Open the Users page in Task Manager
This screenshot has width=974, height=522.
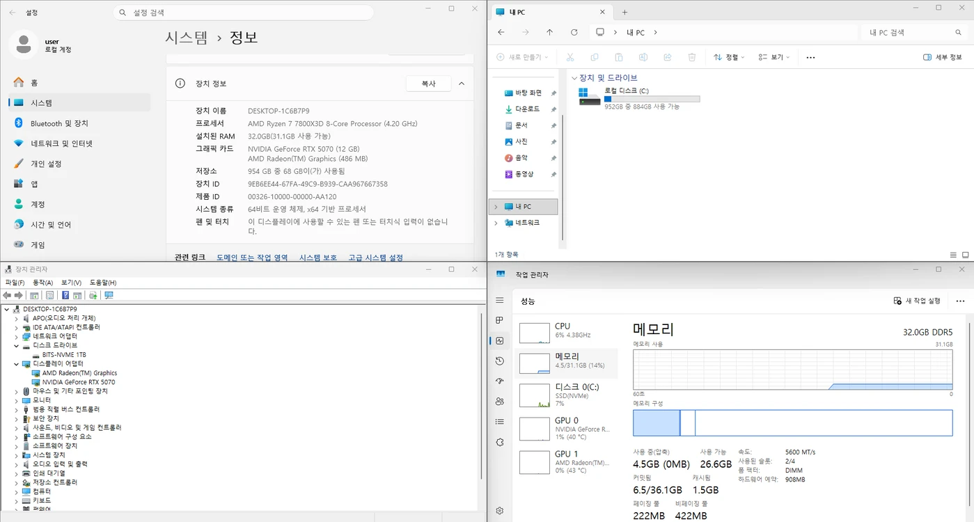tap(499, 402)
